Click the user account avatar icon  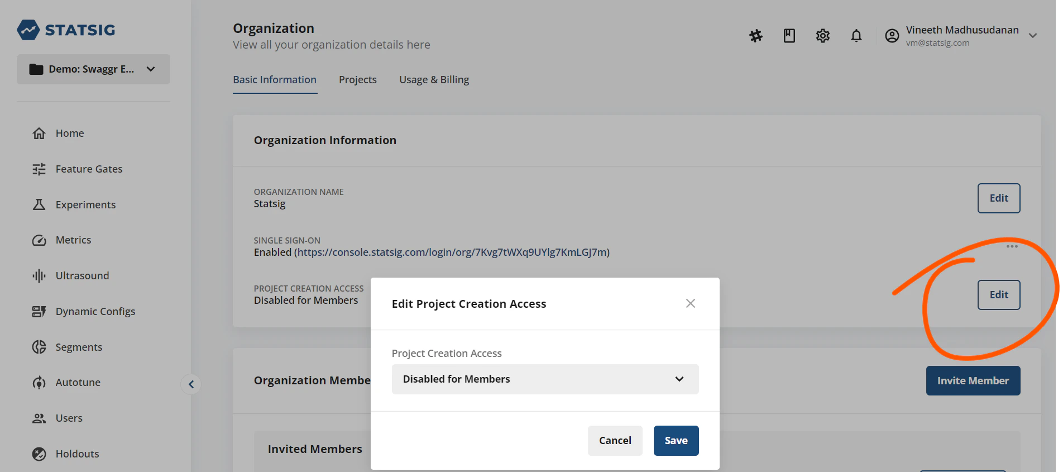892,36
